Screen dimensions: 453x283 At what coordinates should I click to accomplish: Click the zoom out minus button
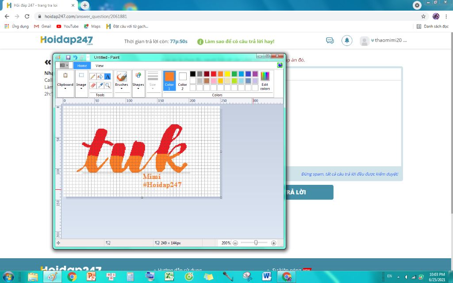pyautogui.click(x=235, y=243)
